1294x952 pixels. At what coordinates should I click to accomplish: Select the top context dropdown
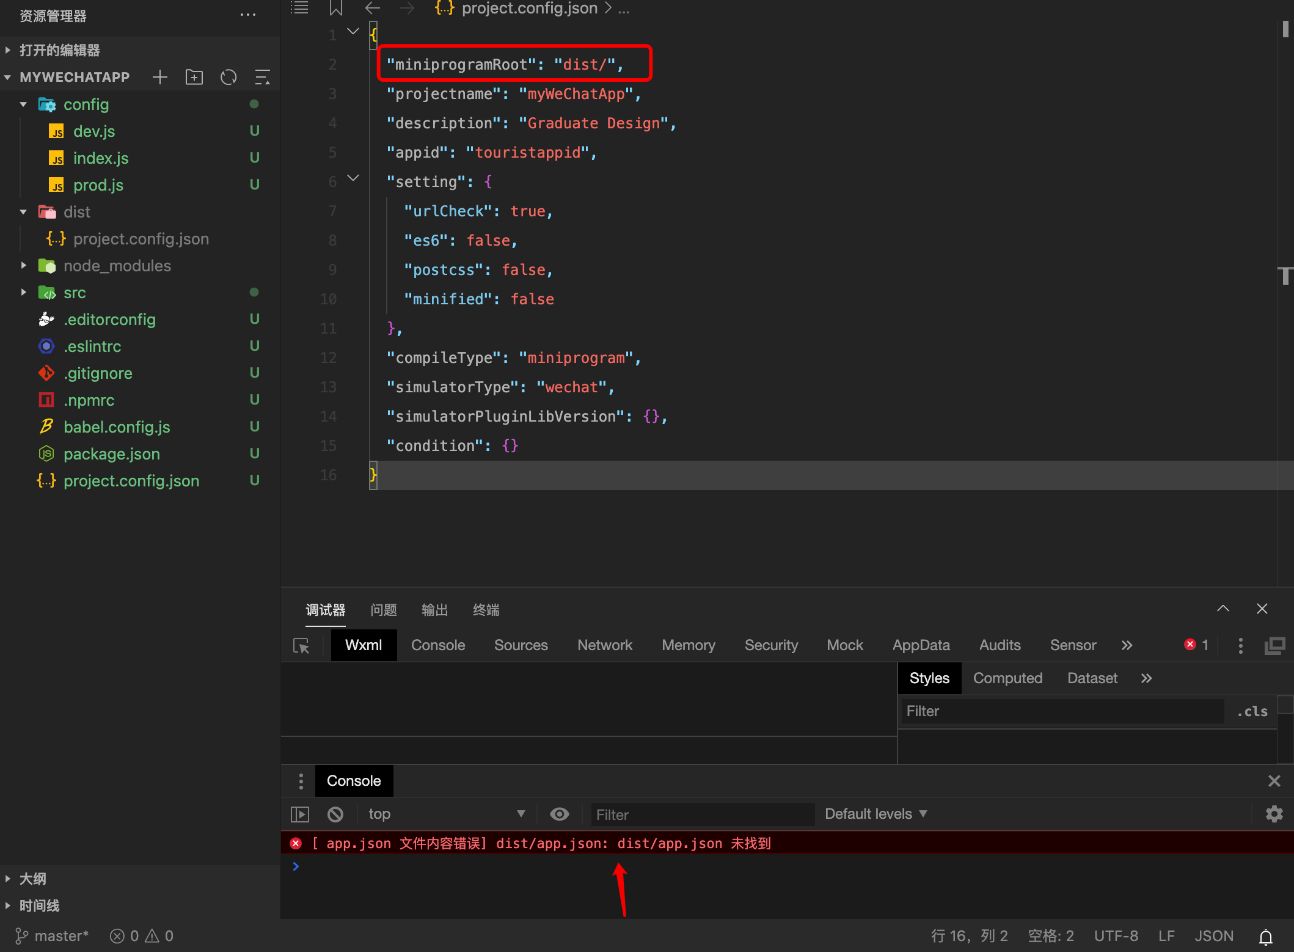click(446, 814)
